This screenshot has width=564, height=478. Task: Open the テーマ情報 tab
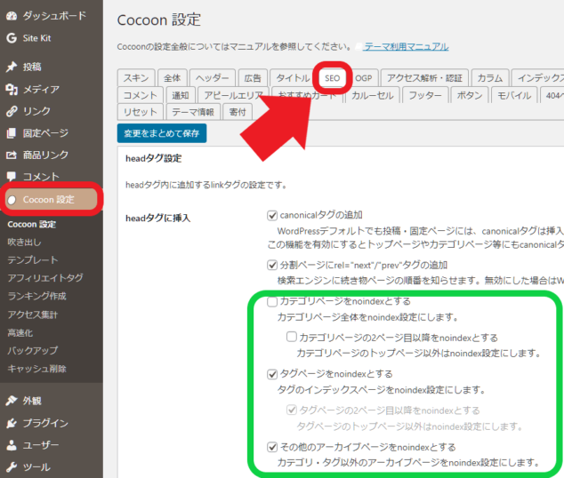(x=193, y=112)
